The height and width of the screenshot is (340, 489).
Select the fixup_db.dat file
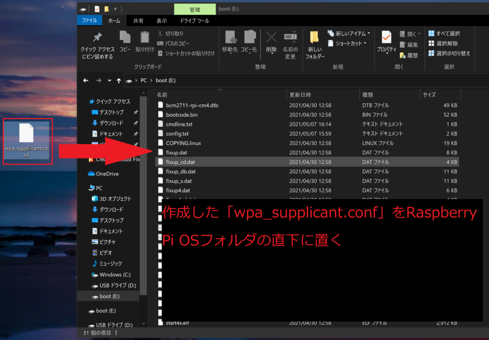[307, 171]
